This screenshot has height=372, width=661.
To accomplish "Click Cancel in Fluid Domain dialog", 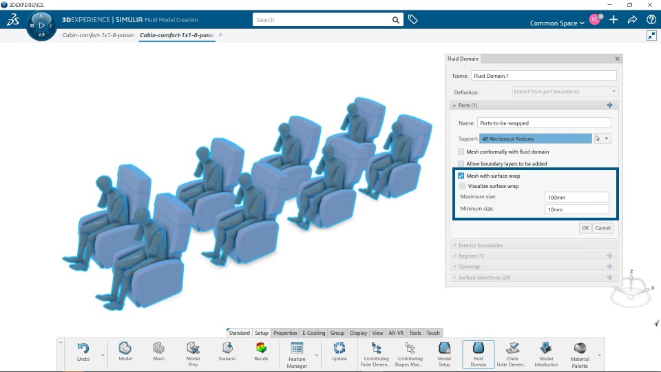I will point(602,228).
